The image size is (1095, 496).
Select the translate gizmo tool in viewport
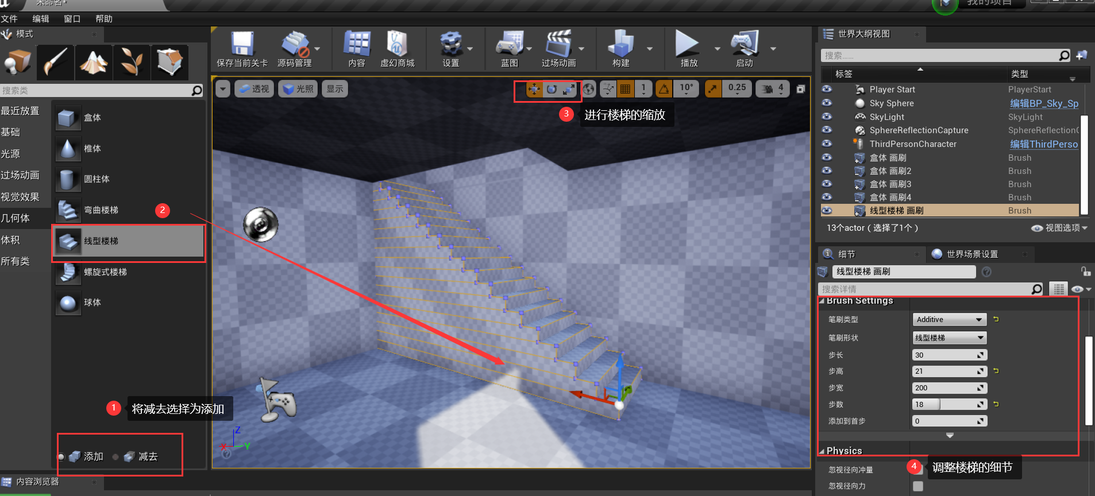coord(534,89)
